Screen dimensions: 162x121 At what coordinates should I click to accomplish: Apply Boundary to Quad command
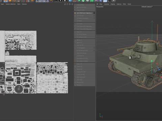pos(84,61)
